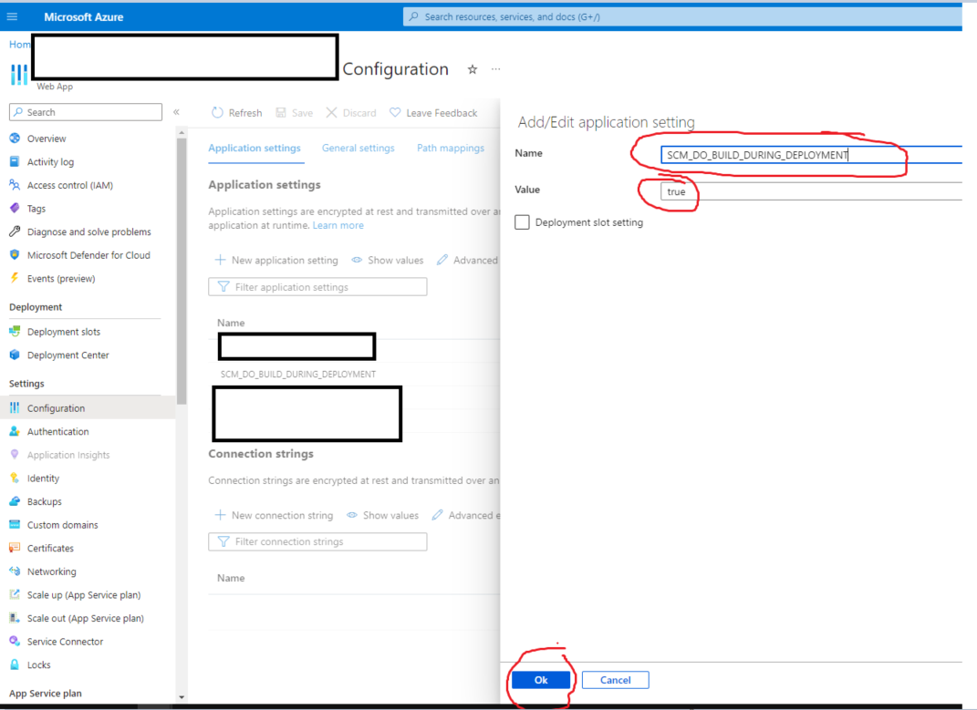Open Certificates in the sidebar
The width and height of the screenshot is (977, 710).
pos(50,548)
